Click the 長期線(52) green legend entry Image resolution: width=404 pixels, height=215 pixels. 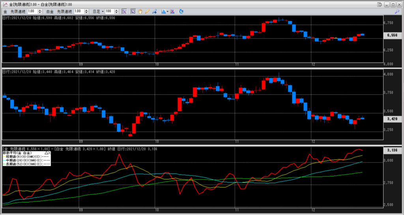pos(24,164)
